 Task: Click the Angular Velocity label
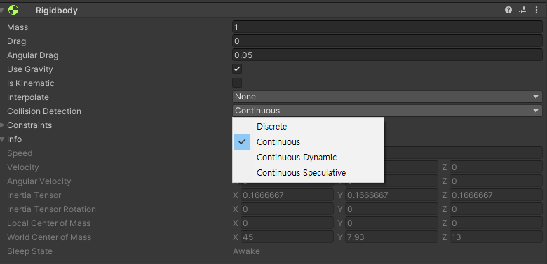point(39,181)
